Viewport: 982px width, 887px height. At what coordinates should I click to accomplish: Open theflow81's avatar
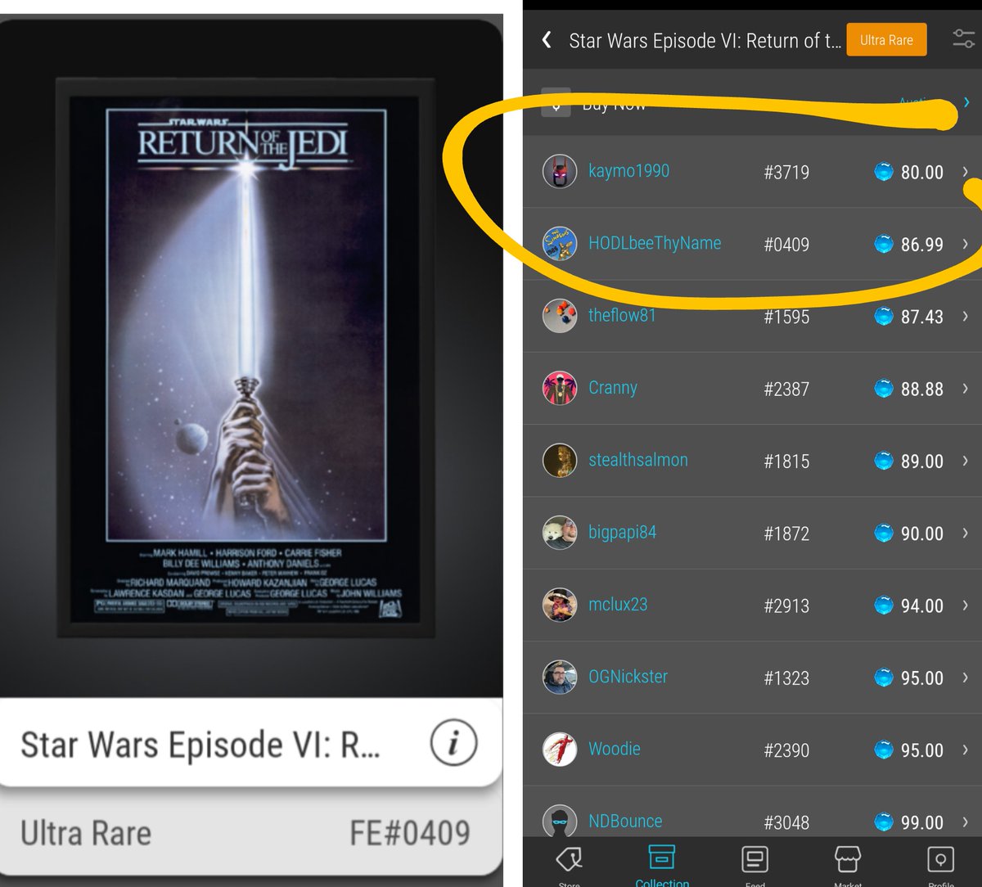point(560,315)
